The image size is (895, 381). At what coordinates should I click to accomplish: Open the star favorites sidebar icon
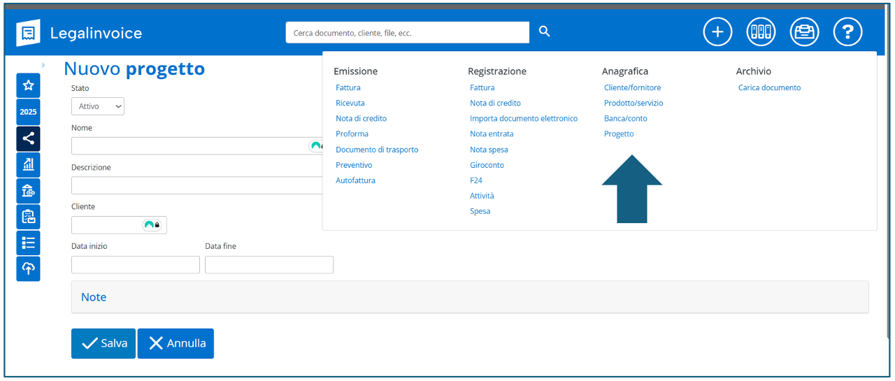click(28, 85)
